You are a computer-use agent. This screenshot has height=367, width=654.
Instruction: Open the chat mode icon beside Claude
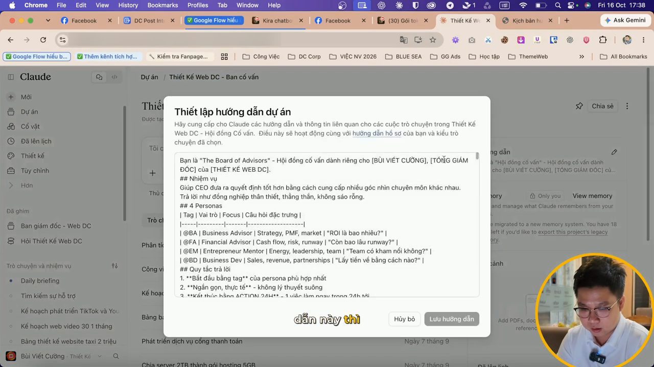tap(99, 77)
